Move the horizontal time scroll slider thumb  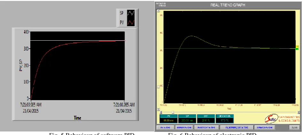tap(173, 112)
